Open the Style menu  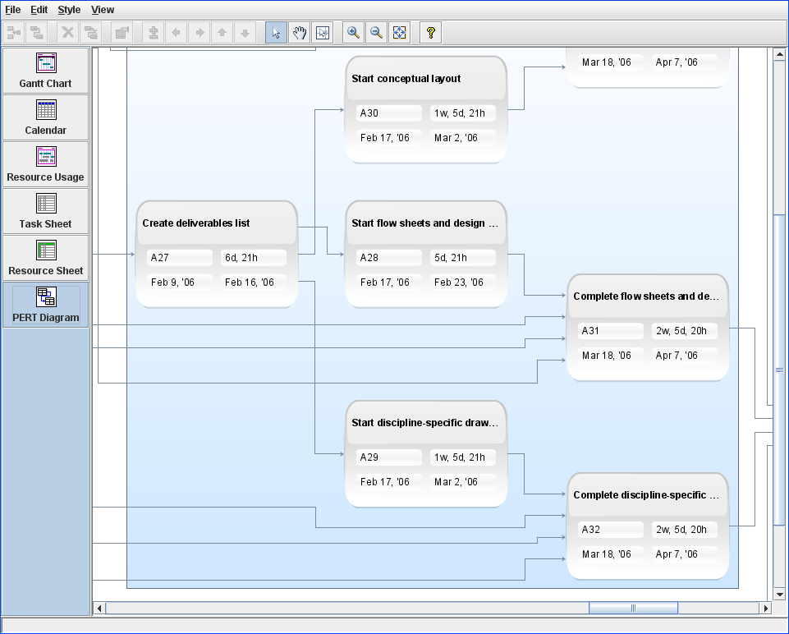[x=69, y=10]
